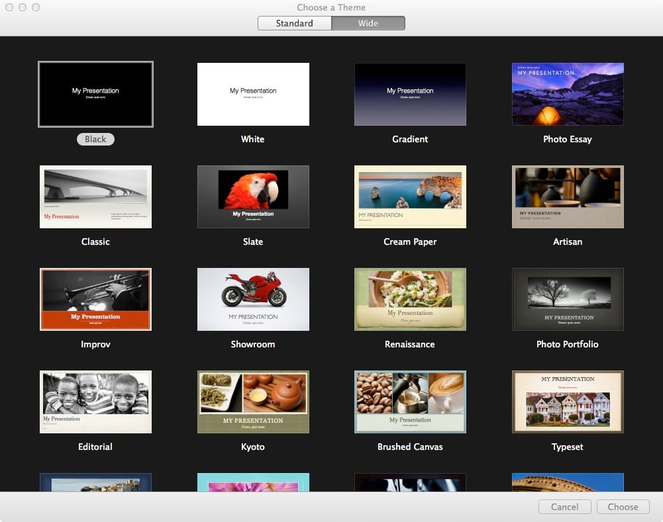Screen dimensions: 663x522
Task: Select the Kyoto theme thumbnail
Action: (253, 402)
